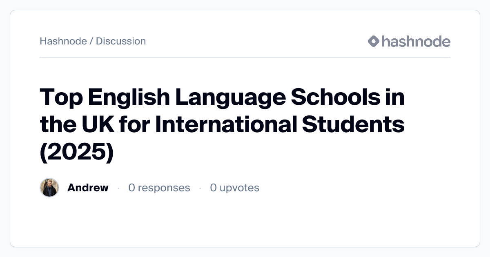Image resolution: width=490 pixels, height=257 pixels.
Task: Click the word 'International' in the headline
Action: tap(226, 125)
